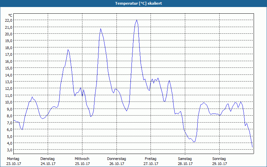Click the Dienstag day label
The height and width of the screenshot is (167, 267).
(x=47, y=159)
